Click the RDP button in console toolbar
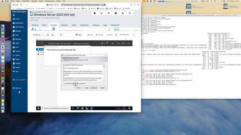This screenshot has width=241, height=135. point(110,35)
